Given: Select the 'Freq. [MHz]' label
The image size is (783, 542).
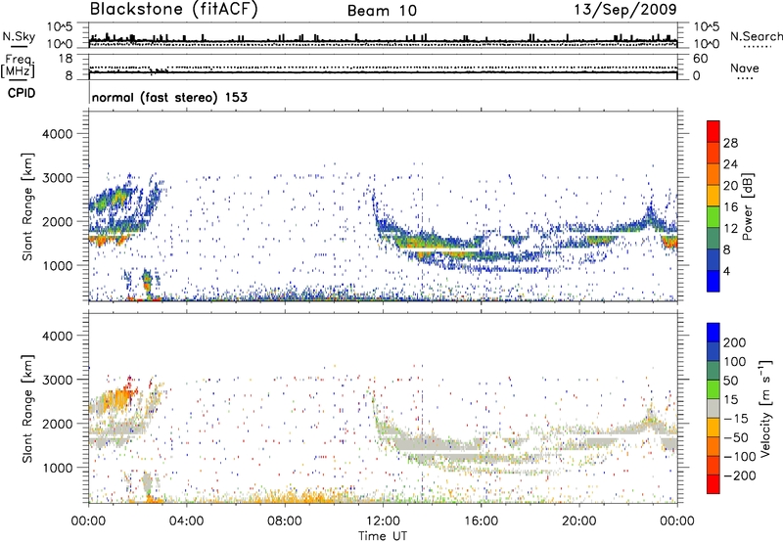Looking at the screenshot, I should tap(18, 67).
